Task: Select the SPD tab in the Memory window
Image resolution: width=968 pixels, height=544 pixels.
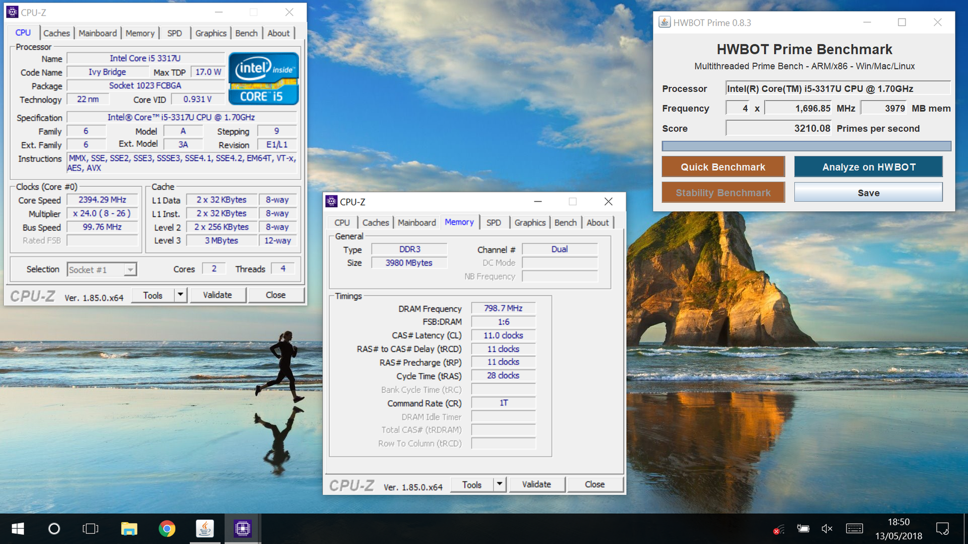Action: (x=494, y=223)
